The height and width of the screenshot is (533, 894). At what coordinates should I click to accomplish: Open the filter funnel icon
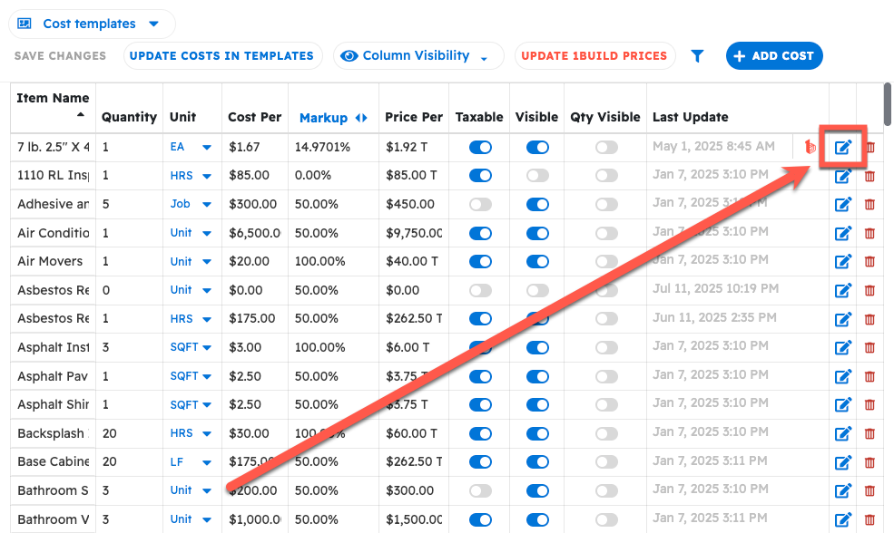pos(697,56)
